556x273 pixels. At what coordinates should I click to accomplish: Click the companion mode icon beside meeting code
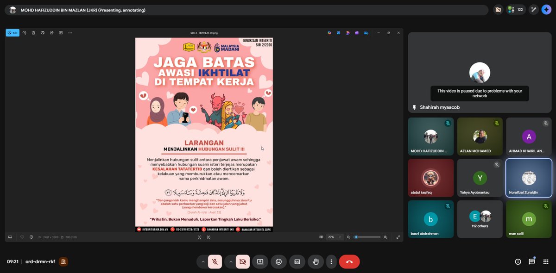point(63,262)
